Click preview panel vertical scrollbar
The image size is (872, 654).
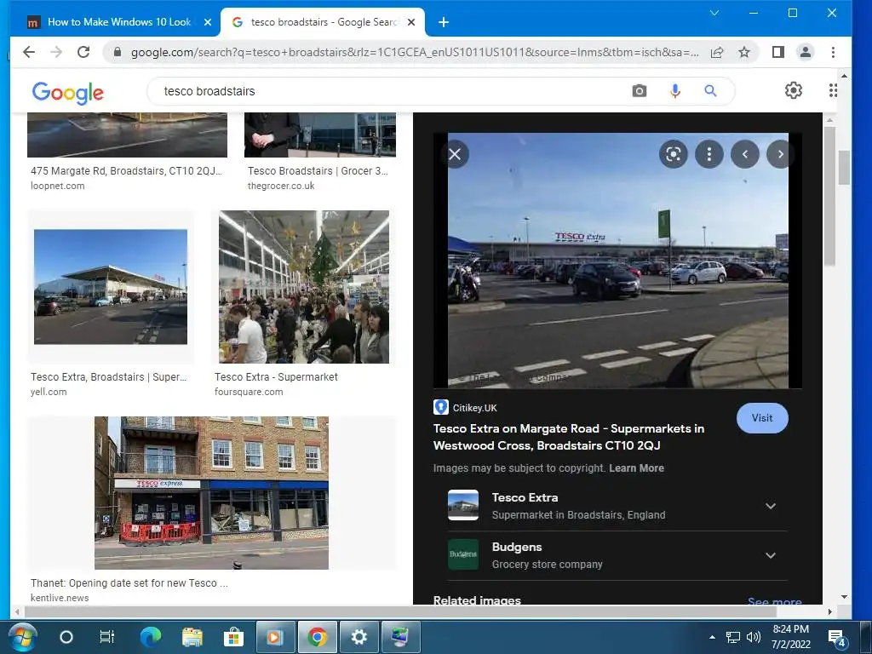point(829,196)
